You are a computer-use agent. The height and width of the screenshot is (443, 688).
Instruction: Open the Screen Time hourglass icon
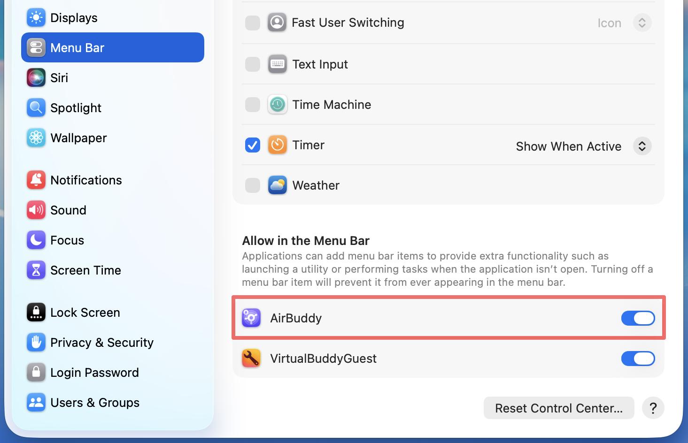[x=36, y=270]
